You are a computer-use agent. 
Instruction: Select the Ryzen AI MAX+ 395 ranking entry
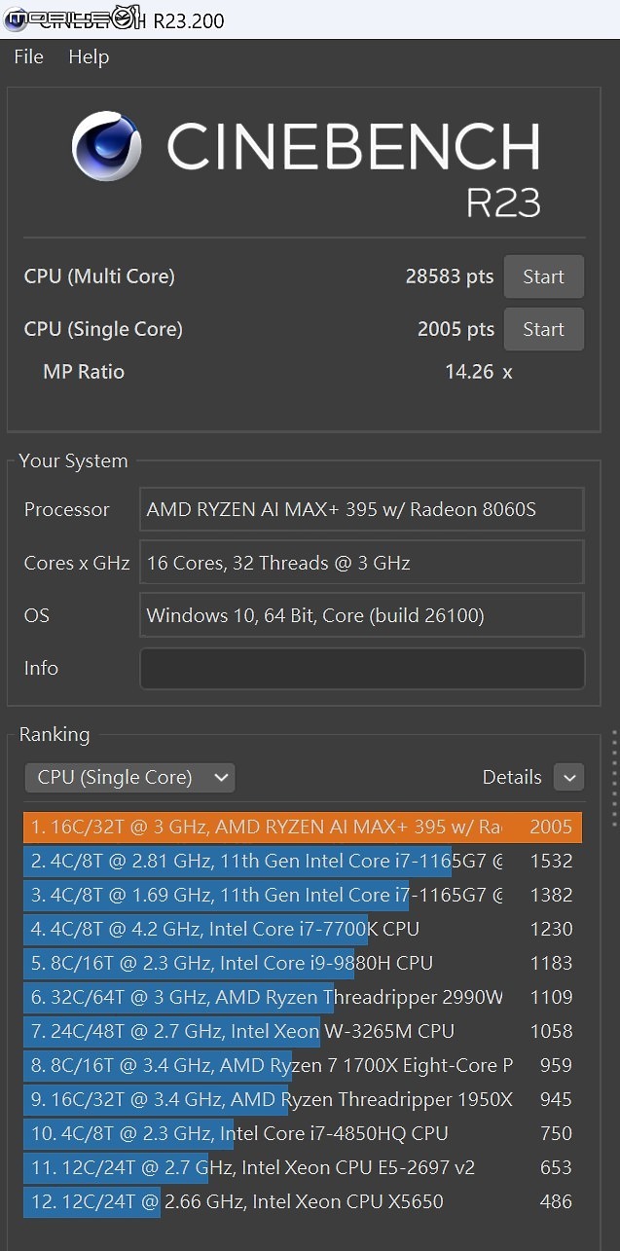[303, 828]
